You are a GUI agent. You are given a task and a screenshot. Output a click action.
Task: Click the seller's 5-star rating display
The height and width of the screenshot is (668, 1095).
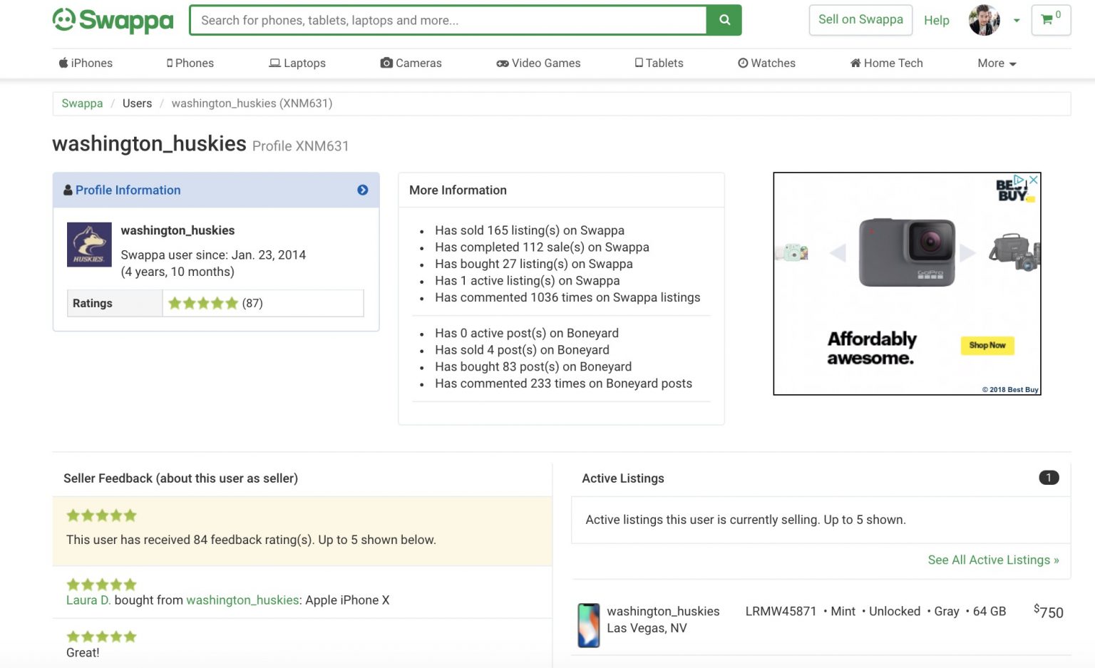(203, 302)
